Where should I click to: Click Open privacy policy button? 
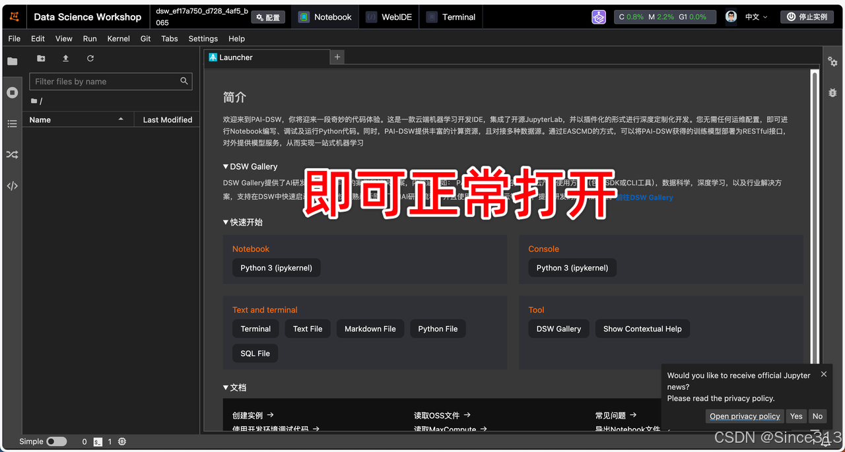pos(745,416)
